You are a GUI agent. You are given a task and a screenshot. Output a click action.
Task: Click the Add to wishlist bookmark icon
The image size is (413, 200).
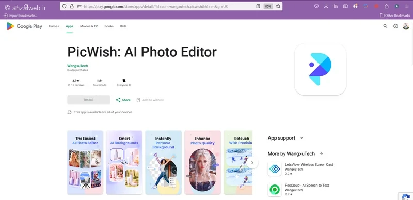click(138, 100)
